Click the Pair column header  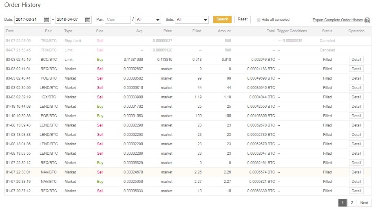pyautogui.click(x=48, y=31)
